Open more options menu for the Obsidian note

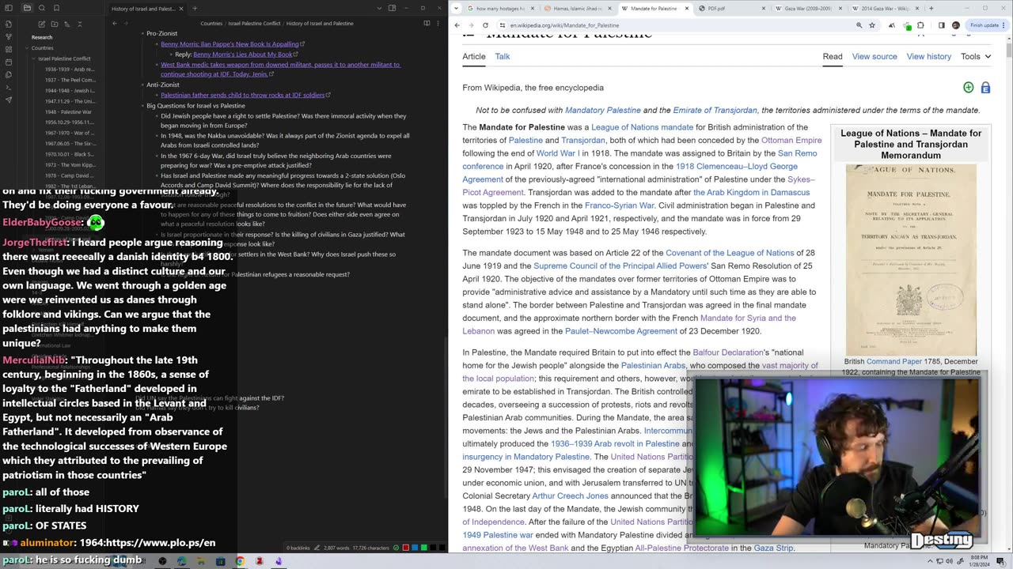pos(438,23)
